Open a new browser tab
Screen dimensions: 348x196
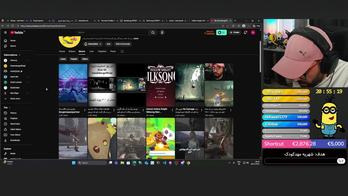pyautogui.click(x=235, y=21)
